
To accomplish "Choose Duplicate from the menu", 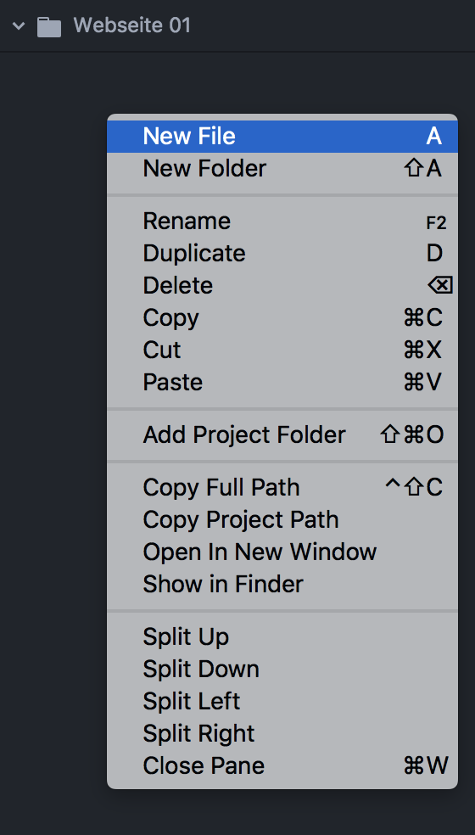I will coord(282,254).
